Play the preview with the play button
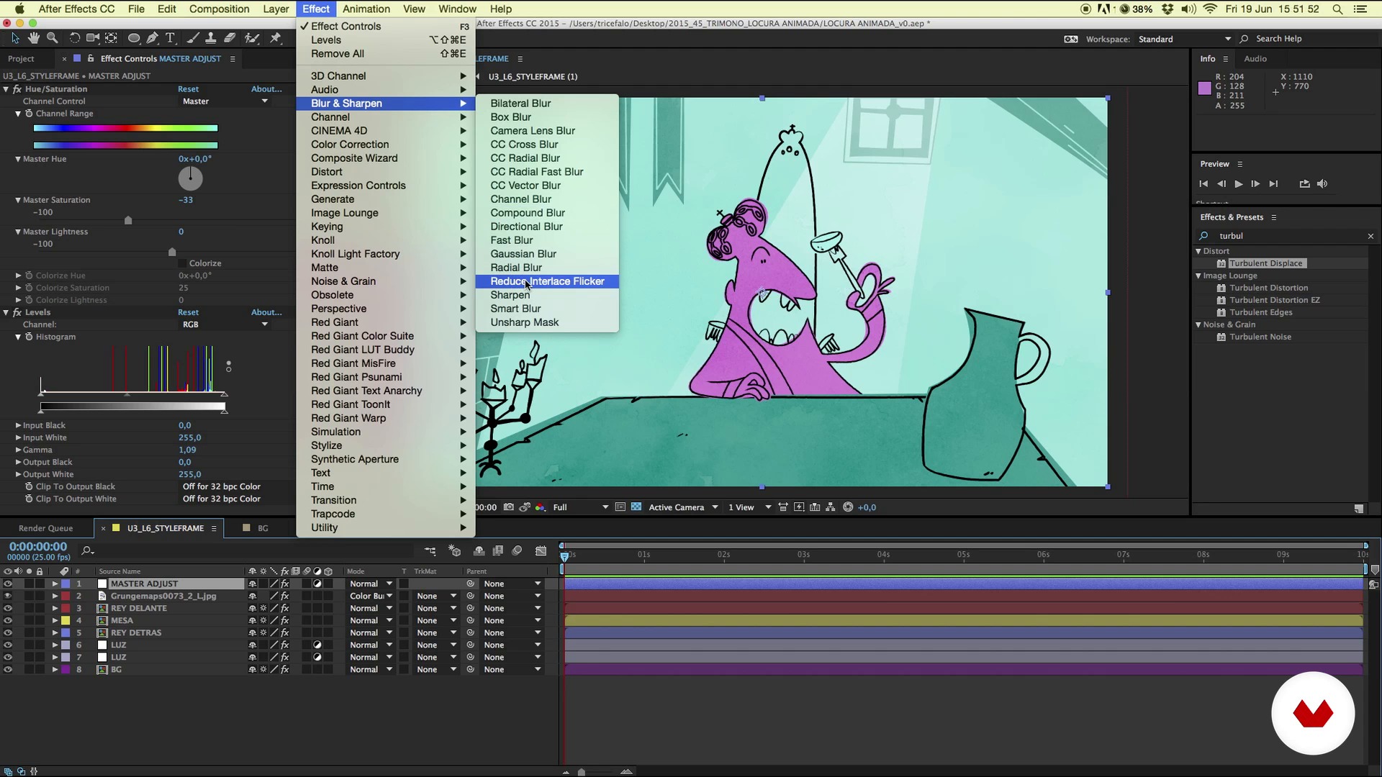Screen dimensions: 1382x777 (x=1239, y=184)
